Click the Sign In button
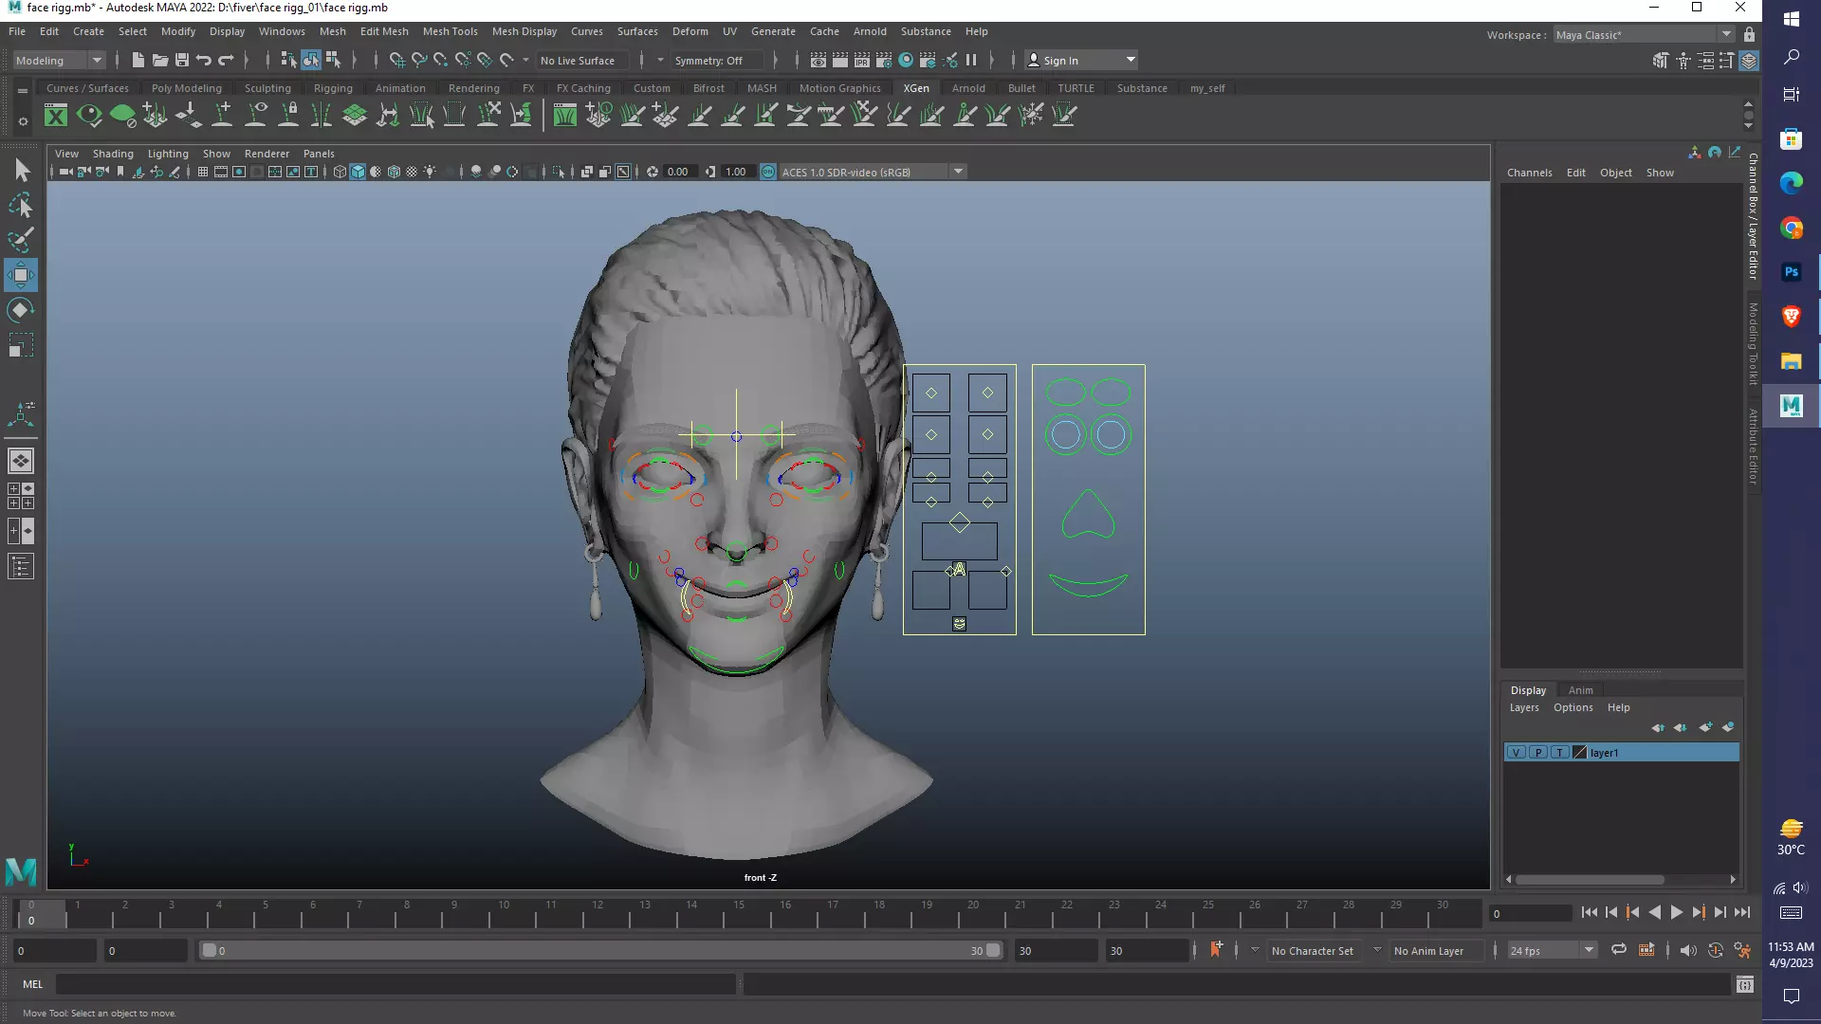The height and width of the screenshot is (1024, 1821). pos(1060,60)
